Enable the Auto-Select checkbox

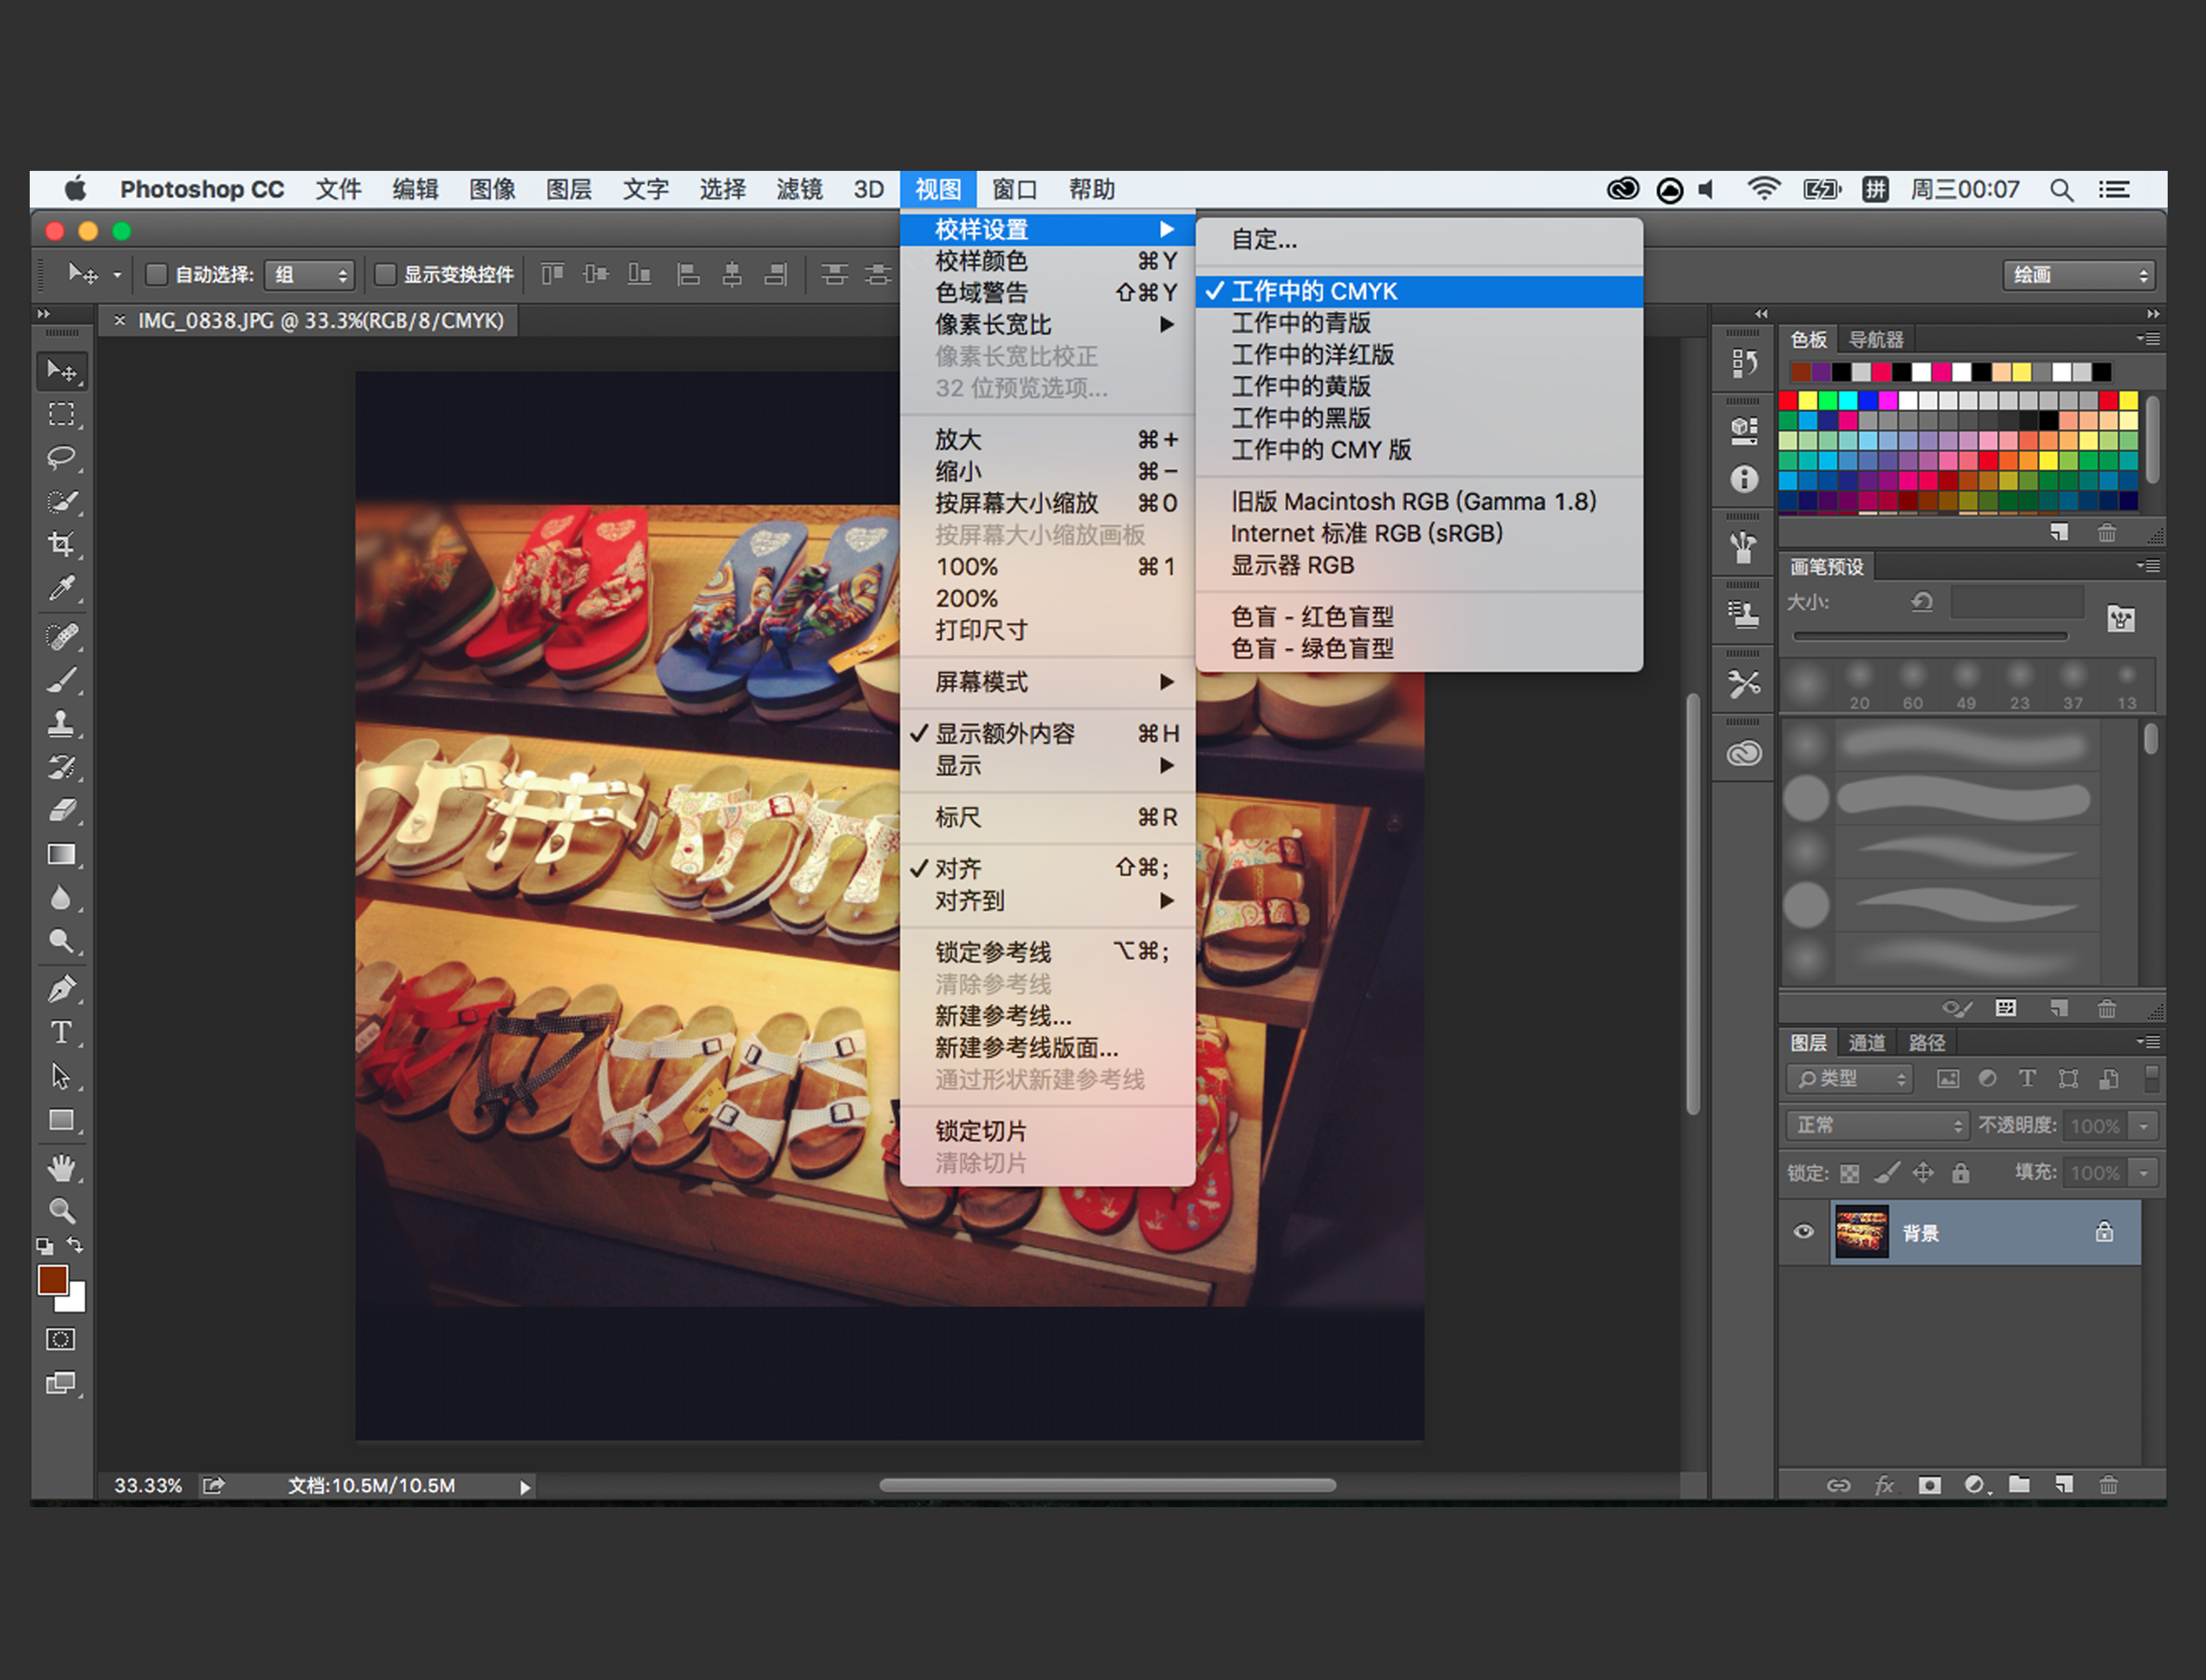(156, 274)
